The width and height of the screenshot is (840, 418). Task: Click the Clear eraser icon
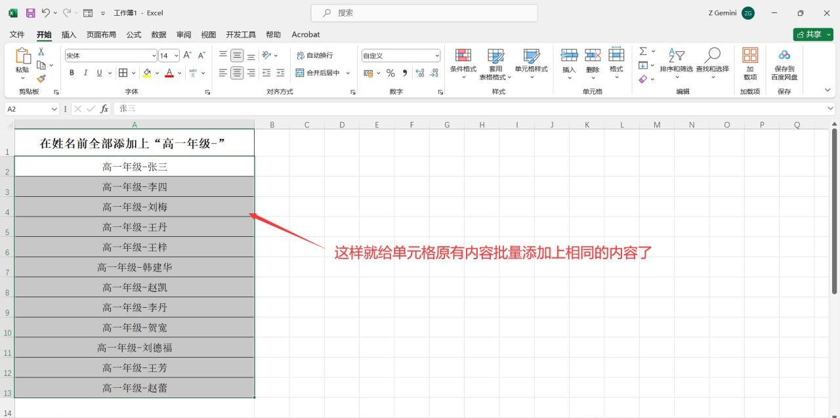643,79
